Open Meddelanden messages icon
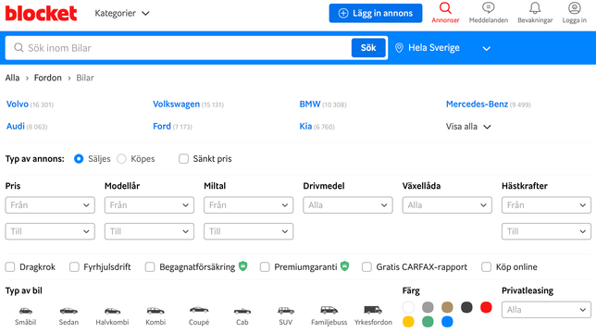Image resolution: width=596 pixels, height=333 pixels. tap(488, 7)
